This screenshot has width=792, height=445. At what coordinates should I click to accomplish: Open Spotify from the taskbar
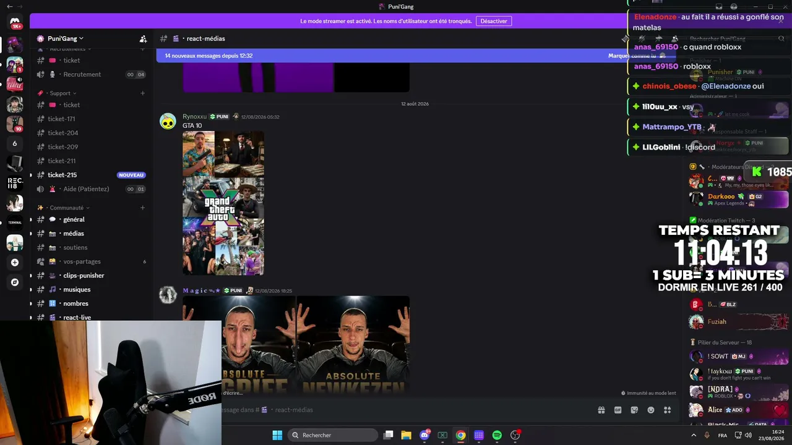click(497, 435)
